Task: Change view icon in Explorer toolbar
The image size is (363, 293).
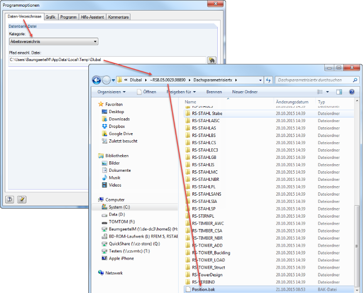Action: (320, 92)
